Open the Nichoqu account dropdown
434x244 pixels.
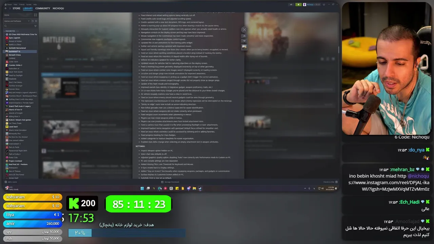[x=311, y=4]
